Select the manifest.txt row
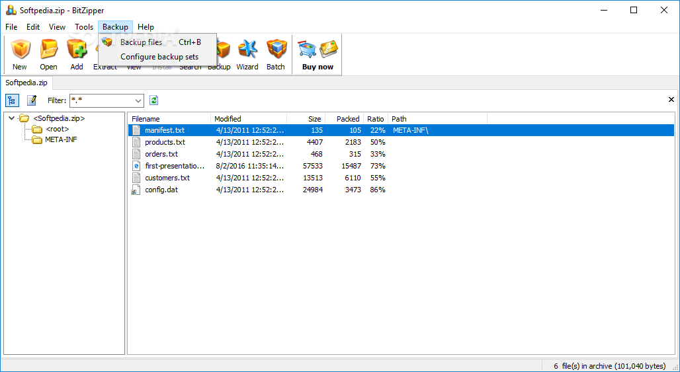Viewport: 680px width, 372px height. [401, 130]
